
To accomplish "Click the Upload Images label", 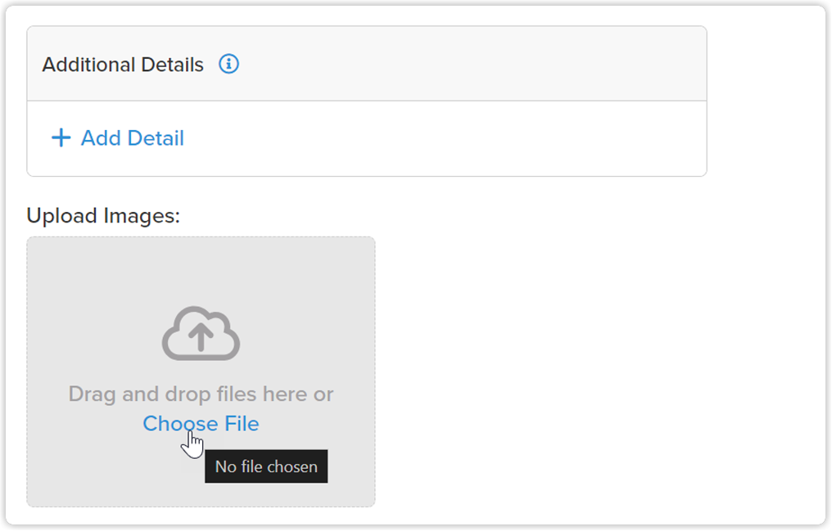I will tap(103, 216).
